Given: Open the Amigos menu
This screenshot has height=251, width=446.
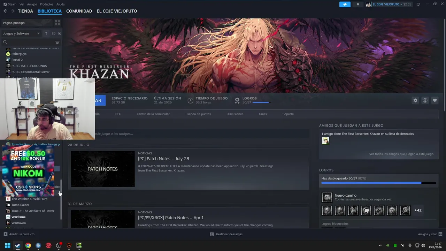Looking at the screenshot, I should pos(32,4).
